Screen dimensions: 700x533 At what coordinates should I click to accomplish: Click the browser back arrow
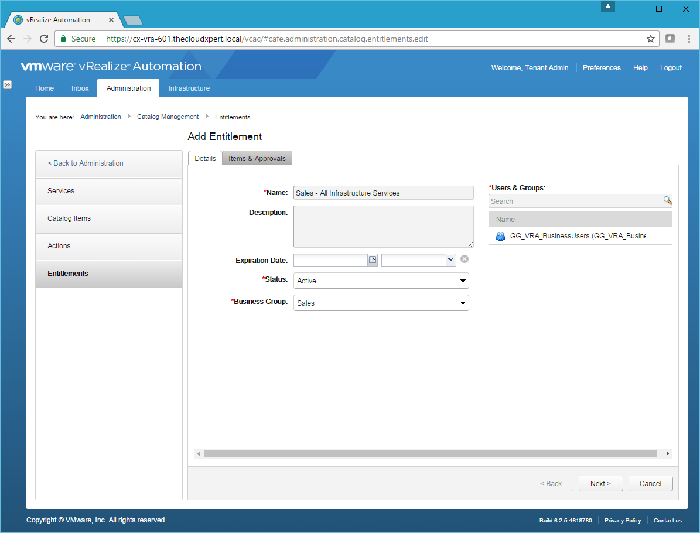pos(11,39)
